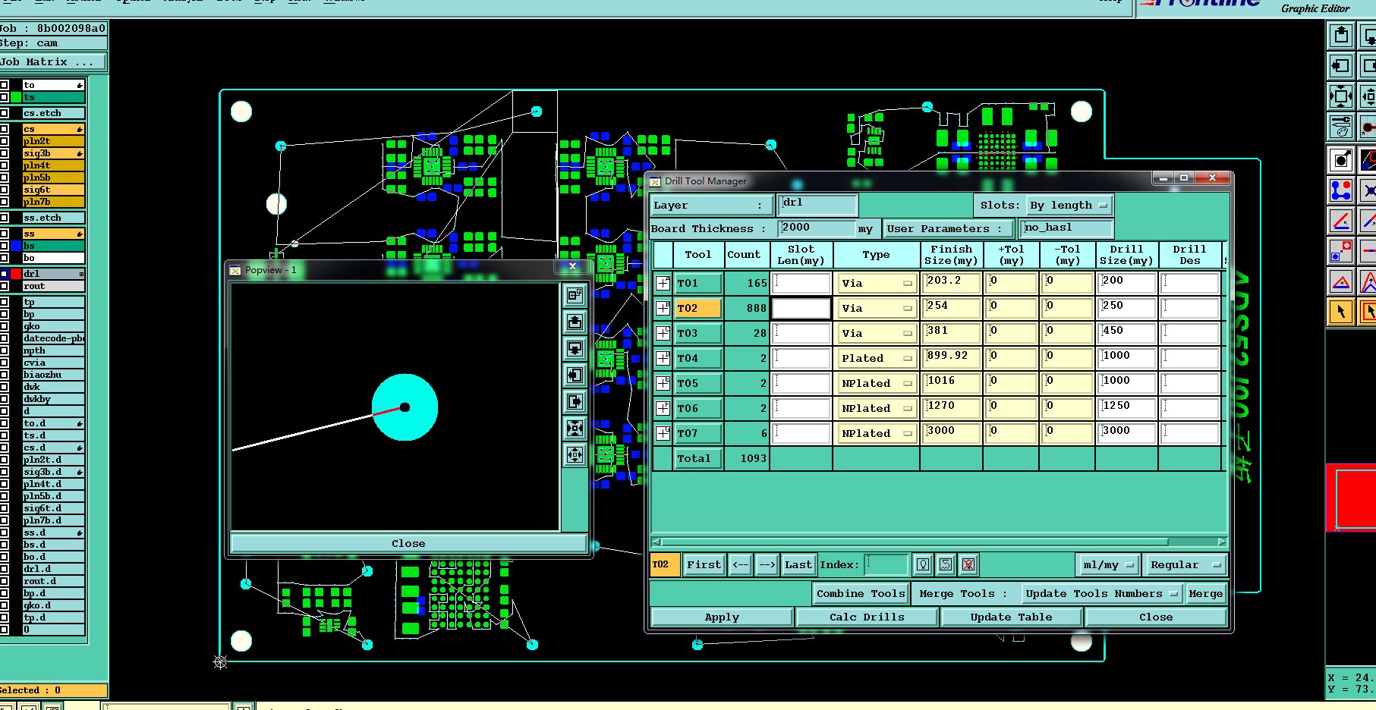Click the Combine Tools button
This screenshot has width=1376, height=710.
[x=861, y=594]
